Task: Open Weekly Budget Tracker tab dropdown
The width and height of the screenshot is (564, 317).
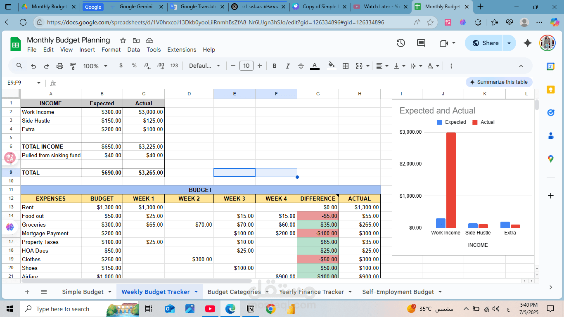Action: click(196, 292)
